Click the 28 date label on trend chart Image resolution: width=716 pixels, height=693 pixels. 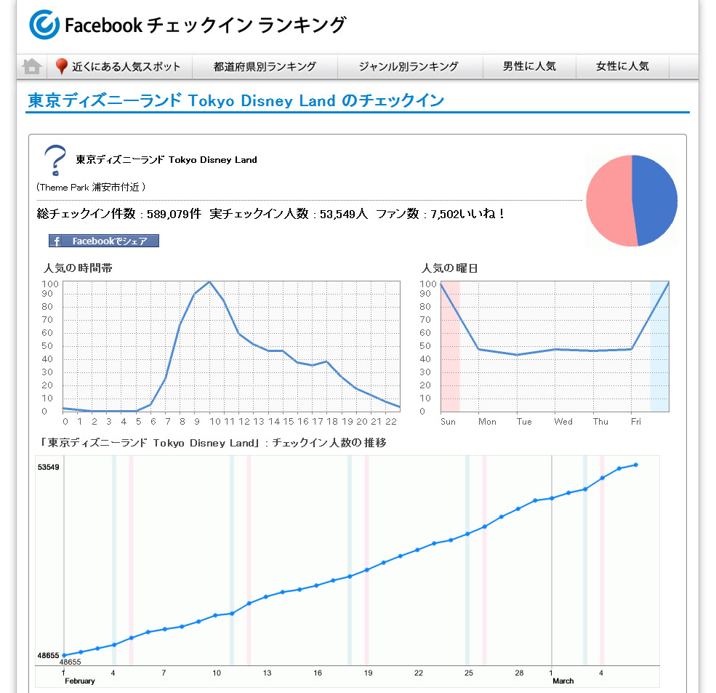tap(519, 673)
